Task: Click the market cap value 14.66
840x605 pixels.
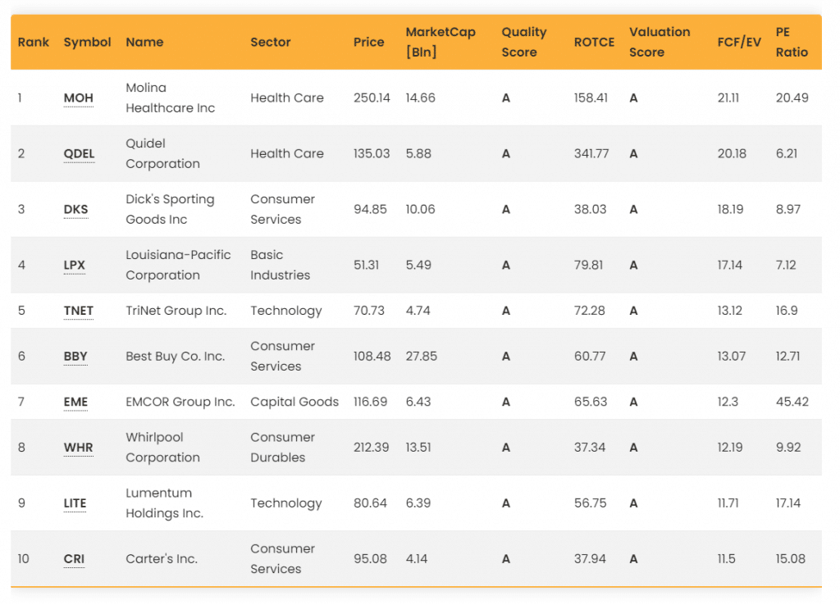Action: pyautogui.click(x=421, y=98)
